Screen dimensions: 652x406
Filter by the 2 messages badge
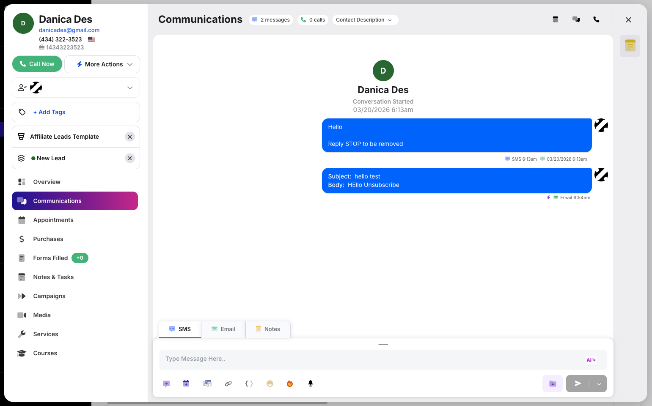271,20
